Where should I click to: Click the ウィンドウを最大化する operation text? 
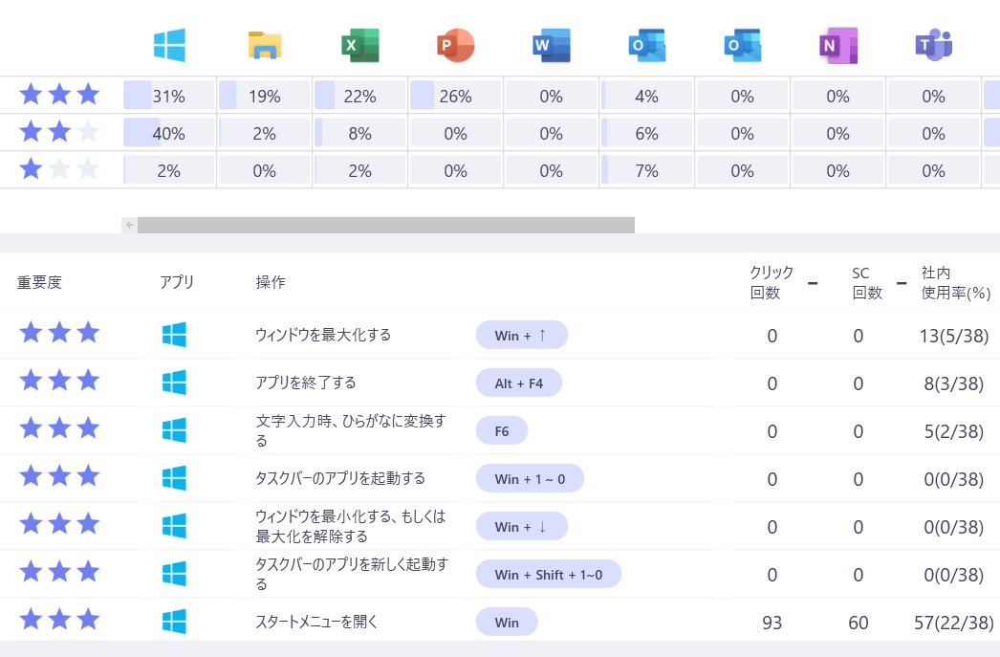(x=323, y=335)
